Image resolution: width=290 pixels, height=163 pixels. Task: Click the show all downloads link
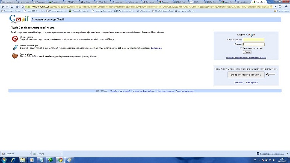click(272, 154)
